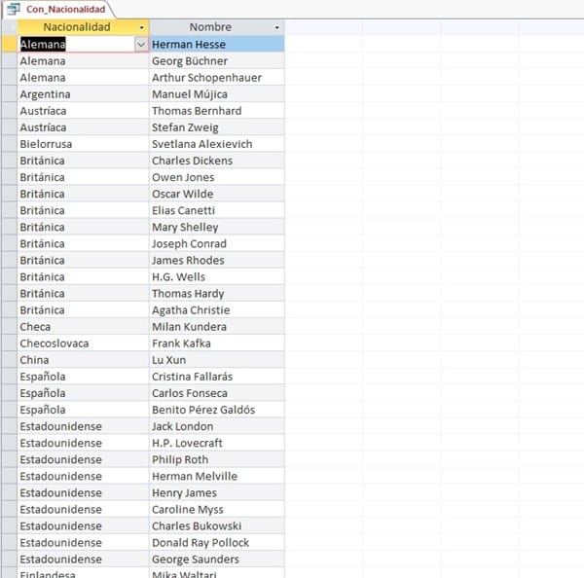Click the Checoslovaca nationality cell
Image resolution: width=584 pixels, height=578 pixels.
[x=83, y=343]
